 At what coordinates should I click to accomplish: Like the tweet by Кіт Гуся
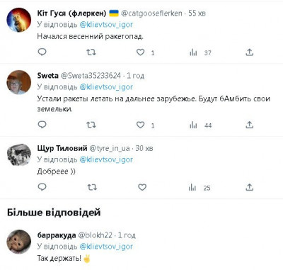tap(141, 52)
